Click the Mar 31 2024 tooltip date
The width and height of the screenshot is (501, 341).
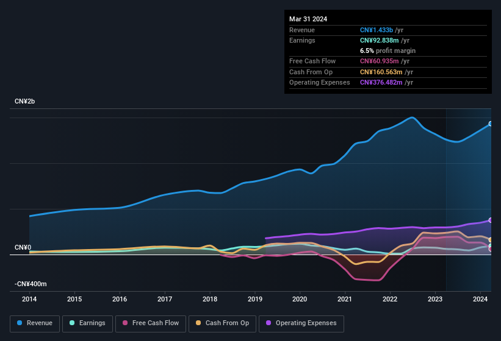coord(308,19)
